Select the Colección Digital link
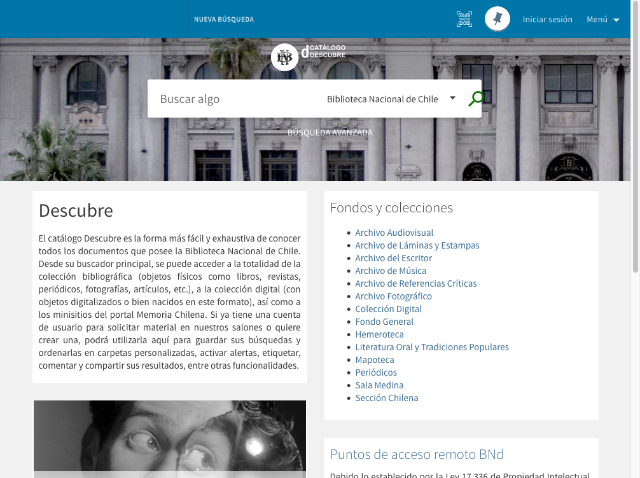Viewport: 640px width, 478px height. click(x=388, y=309)
